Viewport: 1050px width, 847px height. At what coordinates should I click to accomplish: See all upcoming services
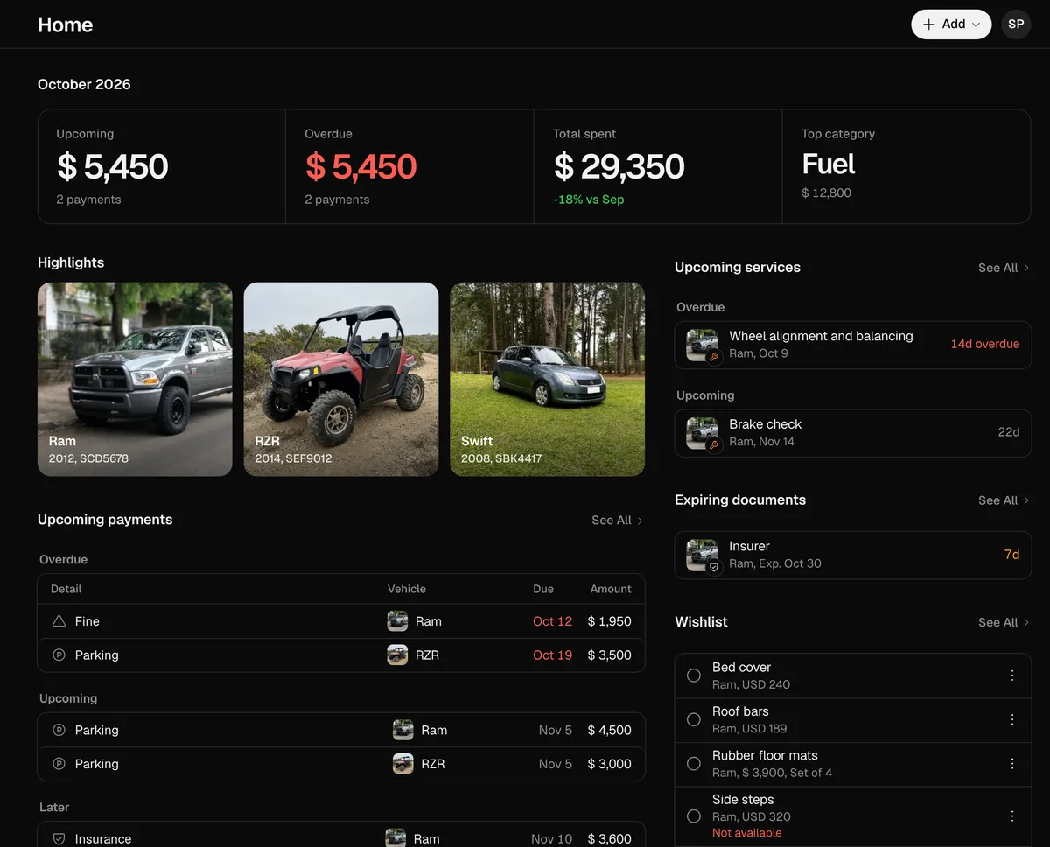point(1004,268)
